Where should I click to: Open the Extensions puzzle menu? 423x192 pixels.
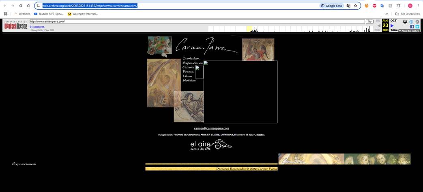[x=398, y=6]
